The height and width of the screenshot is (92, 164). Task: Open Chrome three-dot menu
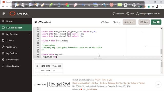click(x=161, y=7)
